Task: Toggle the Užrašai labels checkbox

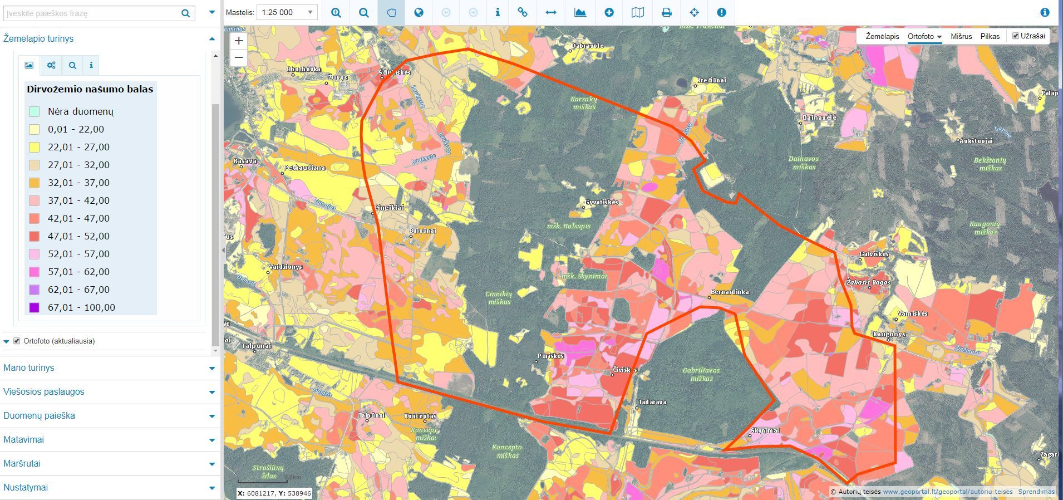Action: pos(1016,36)
